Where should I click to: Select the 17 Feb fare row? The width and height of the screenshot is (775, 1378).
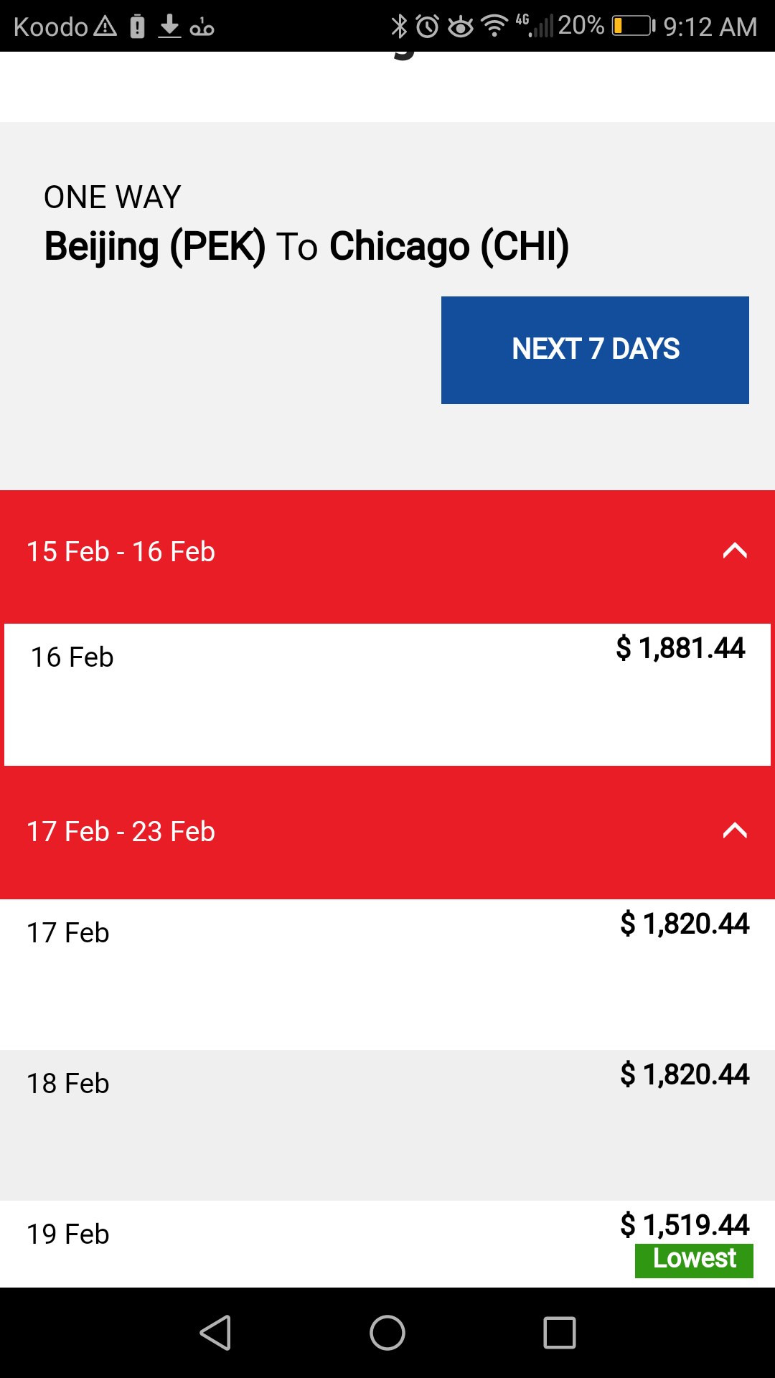click(387, 974)
